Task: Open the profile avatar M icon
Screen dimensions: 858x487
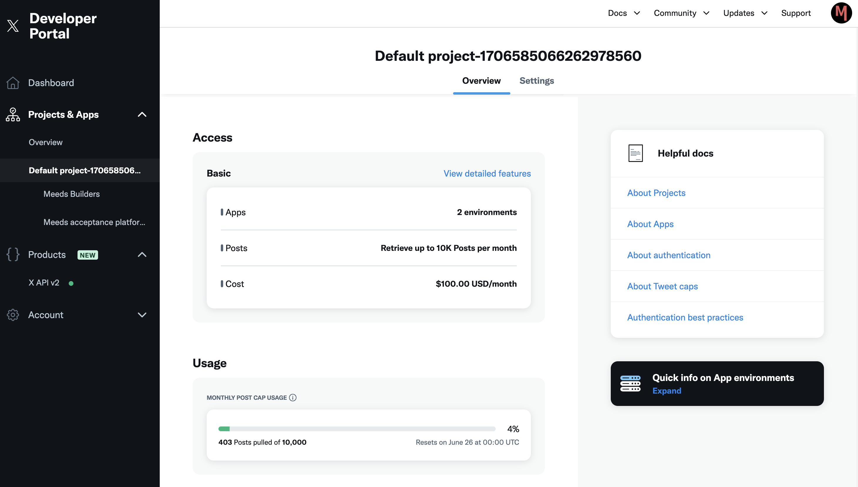Action: [841, 13]
